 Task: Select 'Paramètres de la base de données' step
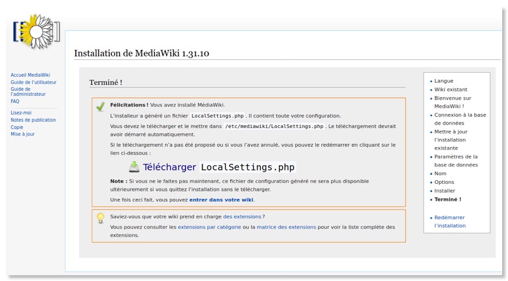(x=456, y=161)
